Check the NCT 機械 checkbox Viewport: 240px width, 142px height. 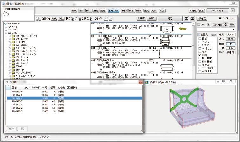tap(200, 58)
